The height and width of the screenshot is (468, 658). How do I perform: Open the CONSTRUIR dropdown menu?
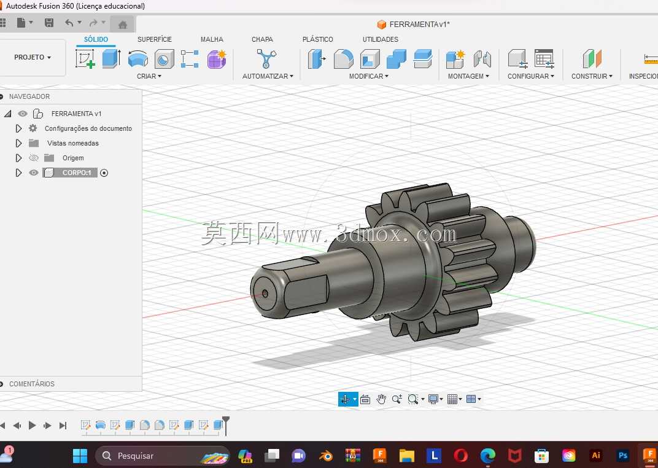592,76
